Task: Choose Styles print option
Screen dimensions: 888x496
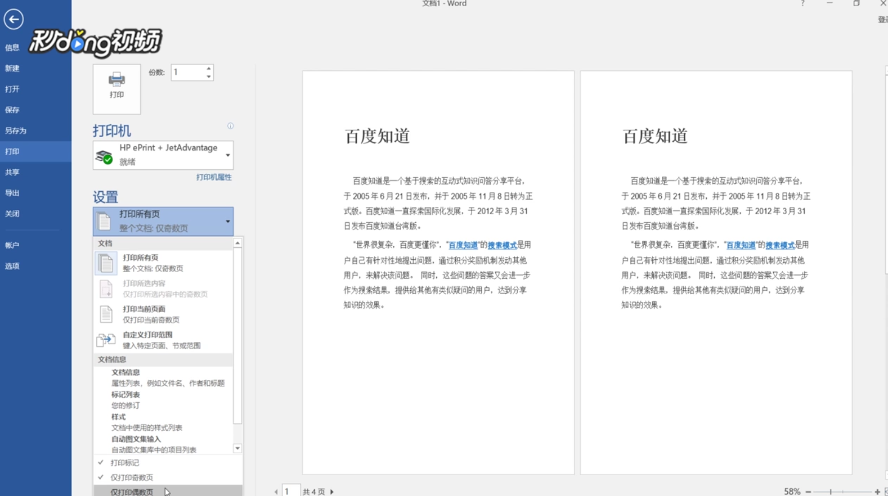Action: point(163,422)
